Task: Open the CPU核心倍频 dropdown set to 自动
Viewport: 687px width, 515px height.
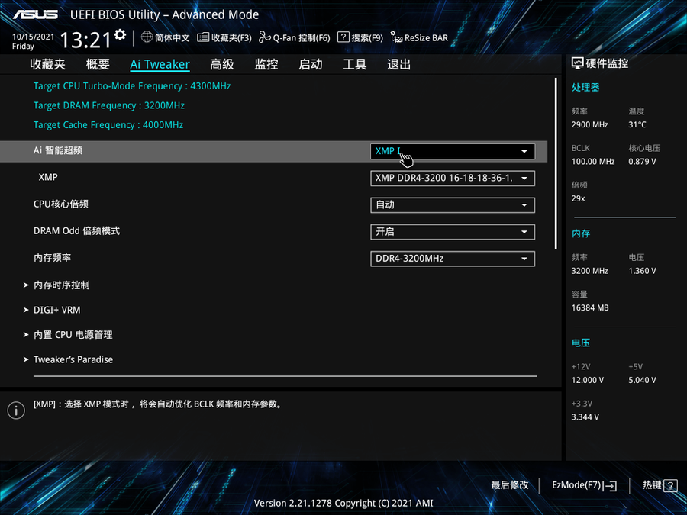Action: point(452,205)
